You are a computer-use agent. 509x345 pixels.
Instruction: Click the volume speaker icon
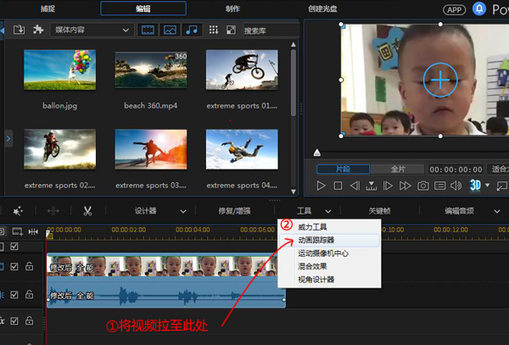pos(456,186)
